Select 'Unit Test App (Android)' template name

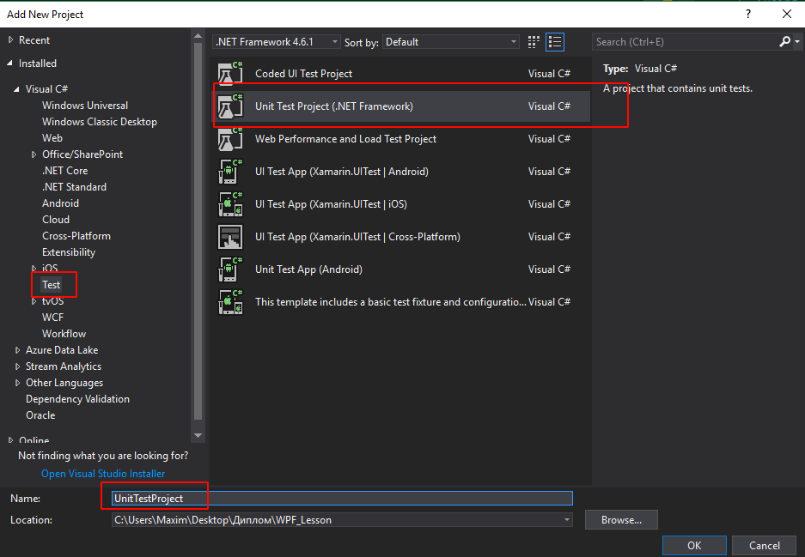click(308, 269)
